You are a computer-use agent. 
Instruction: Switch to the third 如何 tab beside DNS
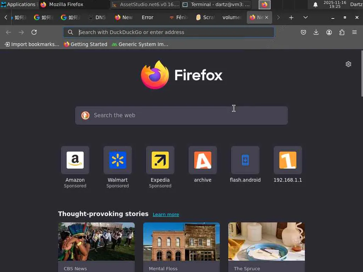(x=71, y=17)
